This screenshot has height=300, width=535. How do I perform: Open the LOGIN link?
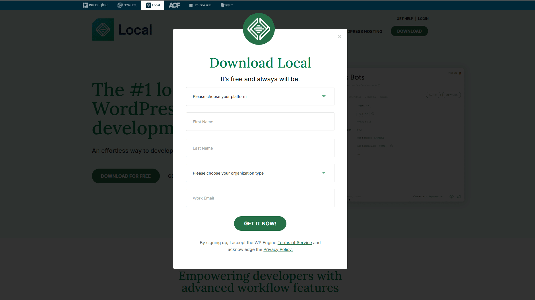coord(423,19)
